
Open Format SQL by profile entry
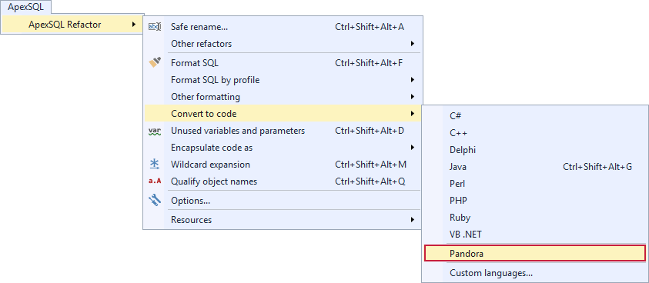283,80
